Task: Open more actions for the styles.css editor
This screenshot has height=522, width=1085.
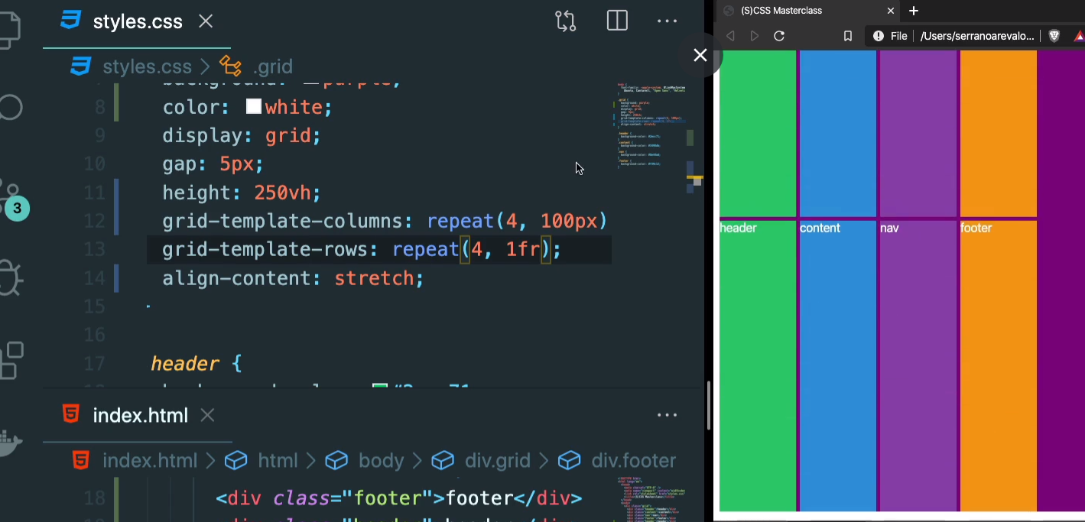Action: (x=667, y=21)
